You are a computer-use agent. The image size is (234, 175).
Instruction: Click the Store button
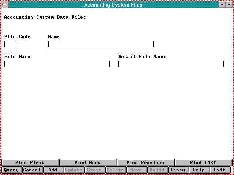[95, 170]
